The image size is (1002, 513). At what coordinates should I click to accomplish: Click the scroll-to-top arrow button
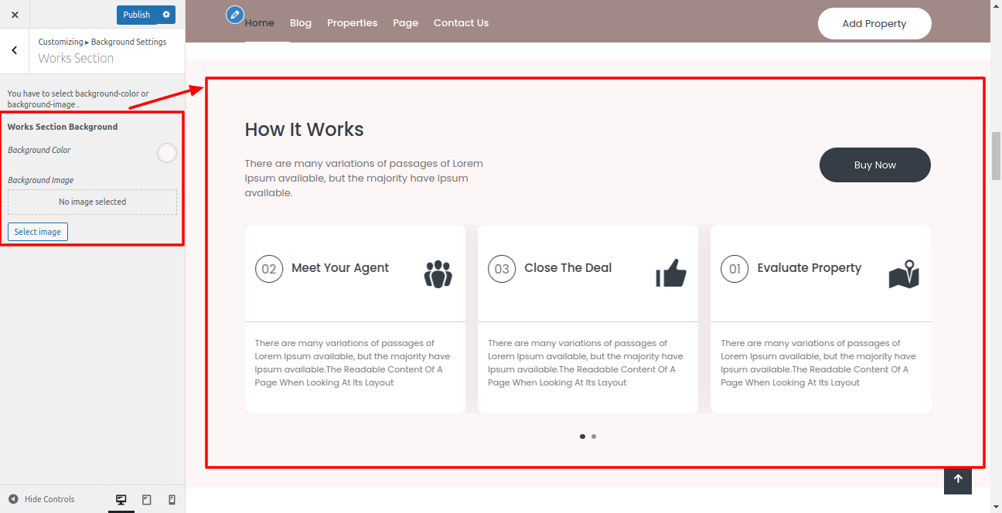[957, 479]
